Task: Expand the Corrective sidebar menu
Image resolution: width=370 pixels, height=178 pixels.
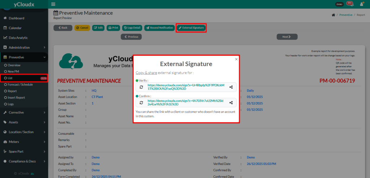Action: pos(24,112)
